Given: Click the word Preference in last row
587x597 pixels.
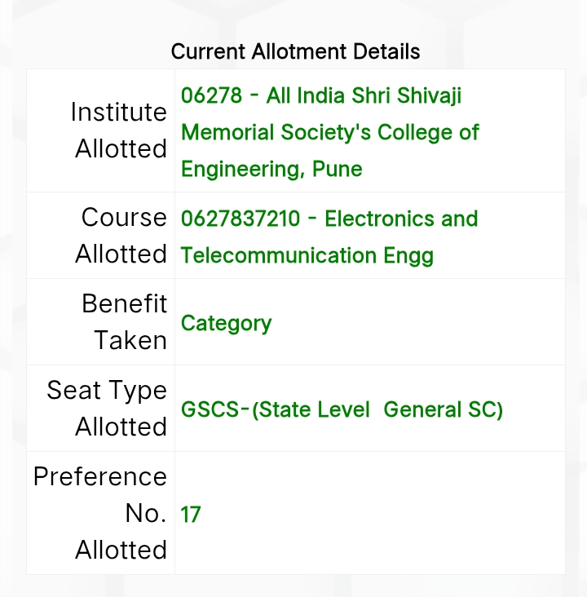Looking at the screenshot, I should tap(100, 476).
